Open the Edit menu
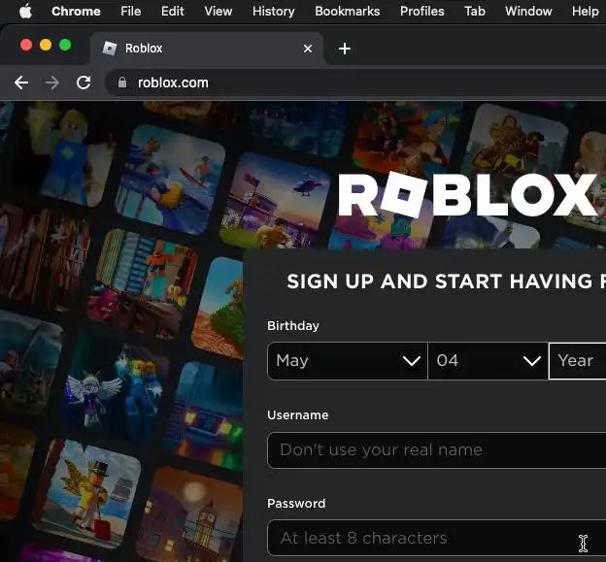 tap(172, 12)
